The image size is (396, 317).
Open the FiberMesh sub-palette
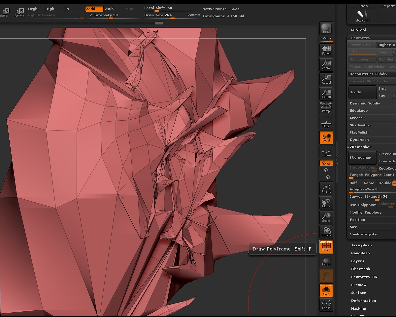[x=361, y=269]
